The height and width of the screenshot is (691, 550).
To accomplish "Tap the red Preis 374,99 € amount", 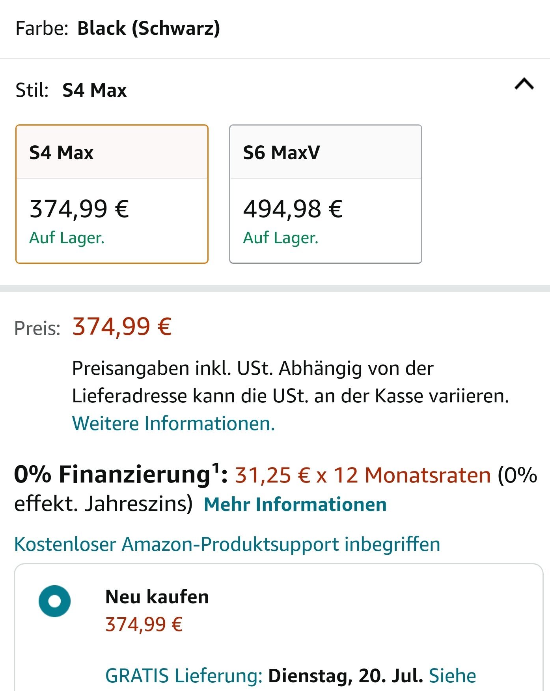I will point(122,327).
